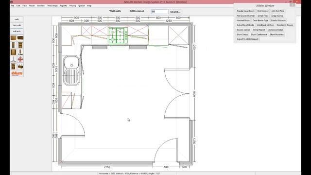The image size is (311, 175).
Task: Open the Edit menu
Action: (x=18, y=6)
